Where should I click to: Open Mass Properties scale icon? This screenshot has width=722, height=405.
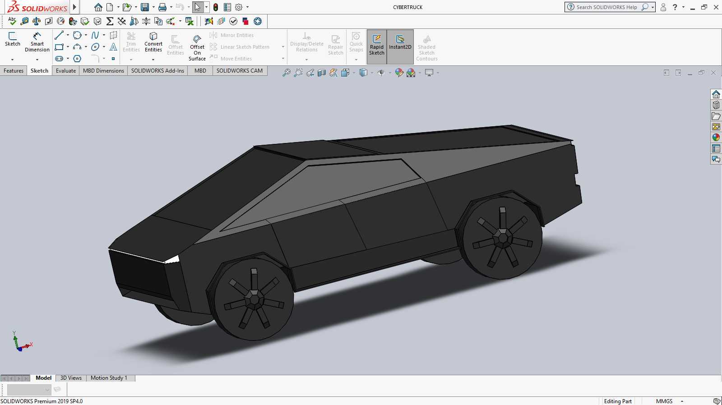(x=37, y=21)
